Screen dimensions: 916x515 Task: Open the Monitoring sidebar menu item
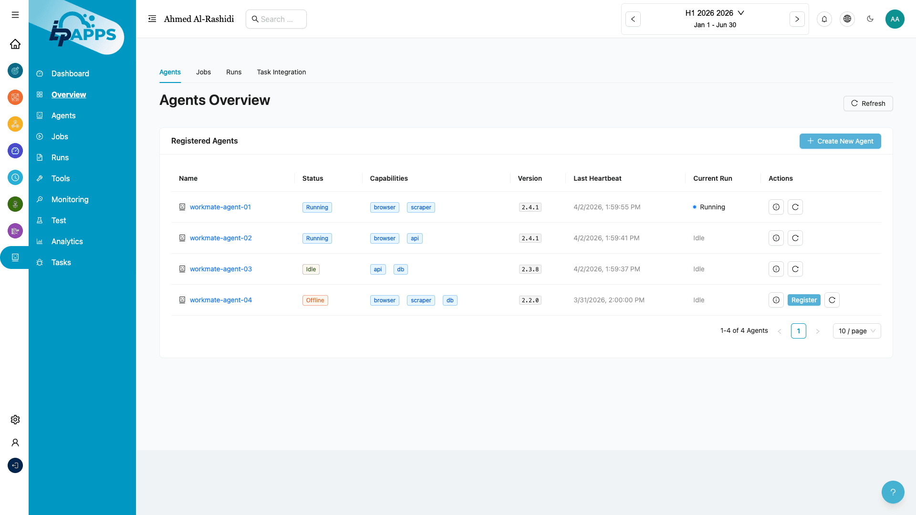pyautogui.click(x=70, y=199)
